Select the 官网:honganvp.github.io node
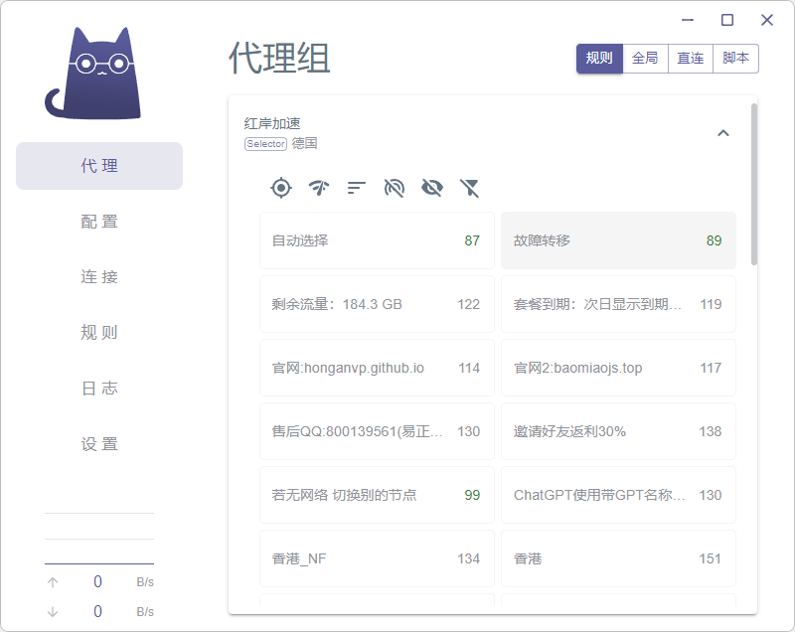The image size is (795, 632). (x=377, y=368)
